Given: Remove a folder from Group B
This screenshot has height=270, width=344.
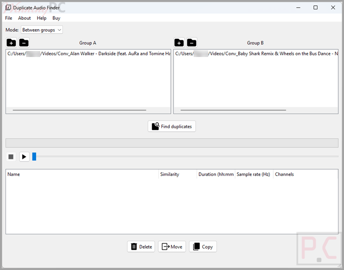Looking at the screenshot, I should point(192,42).
